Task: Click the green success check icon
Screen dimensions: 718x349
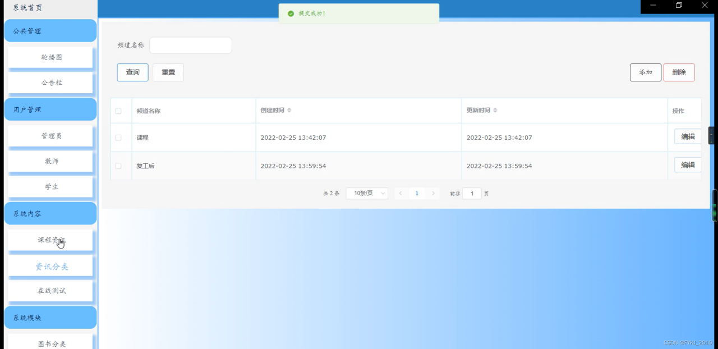Action: pyautogui.click(x=291, y=13)
